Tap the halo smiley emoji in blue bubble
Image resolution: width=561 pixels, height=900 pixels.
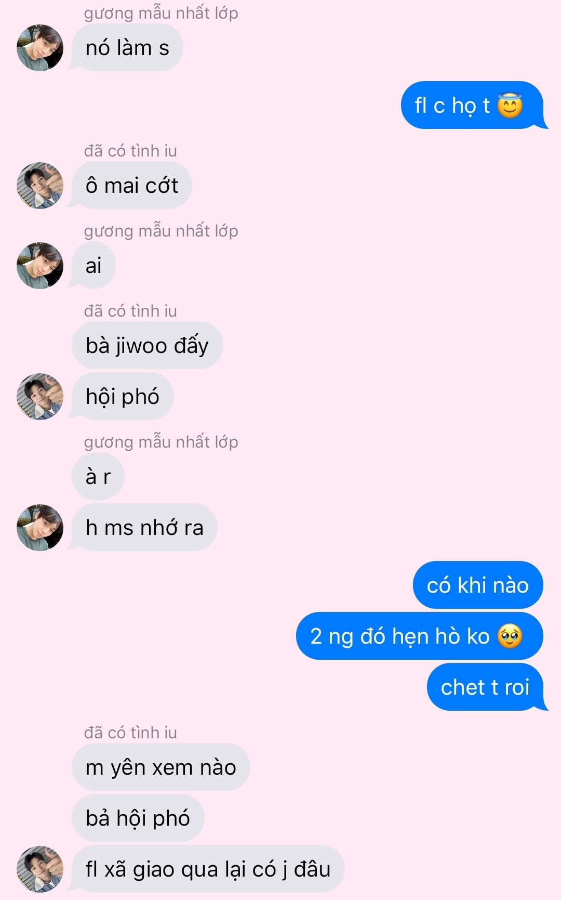510,105
